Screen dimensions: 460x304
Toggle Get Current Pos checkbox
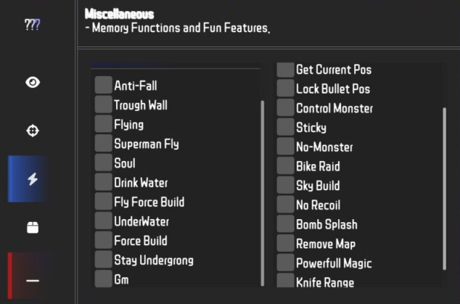(x=285, y=70)
